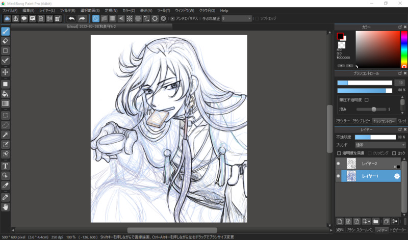Screen dimensions: 408x240
Task: Click the export share icon
Action: click(x=16, y=18)
